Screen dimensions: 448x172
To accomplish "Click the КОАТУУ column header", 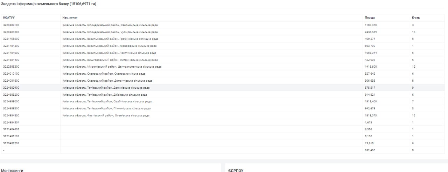I will [x=9, y=18].
